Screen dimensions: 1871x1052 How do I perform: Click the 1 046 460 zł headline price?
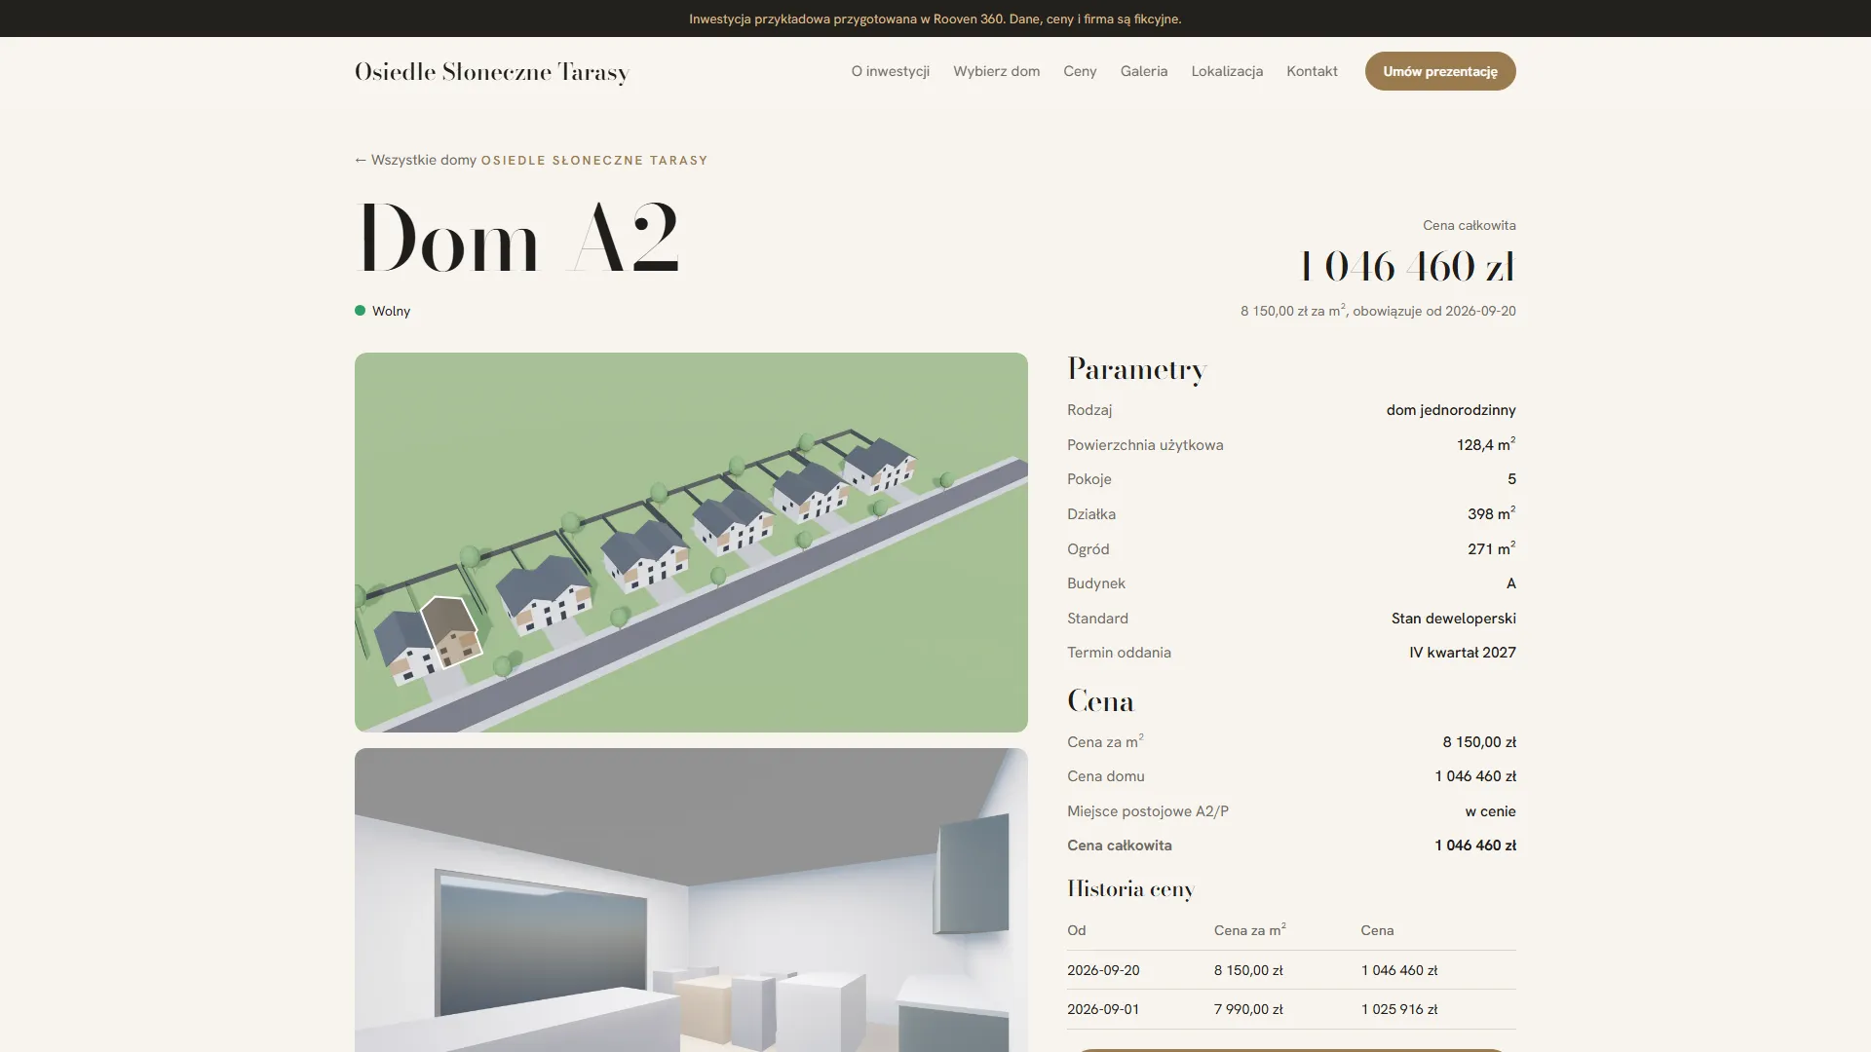click(x=1407, y=266)
